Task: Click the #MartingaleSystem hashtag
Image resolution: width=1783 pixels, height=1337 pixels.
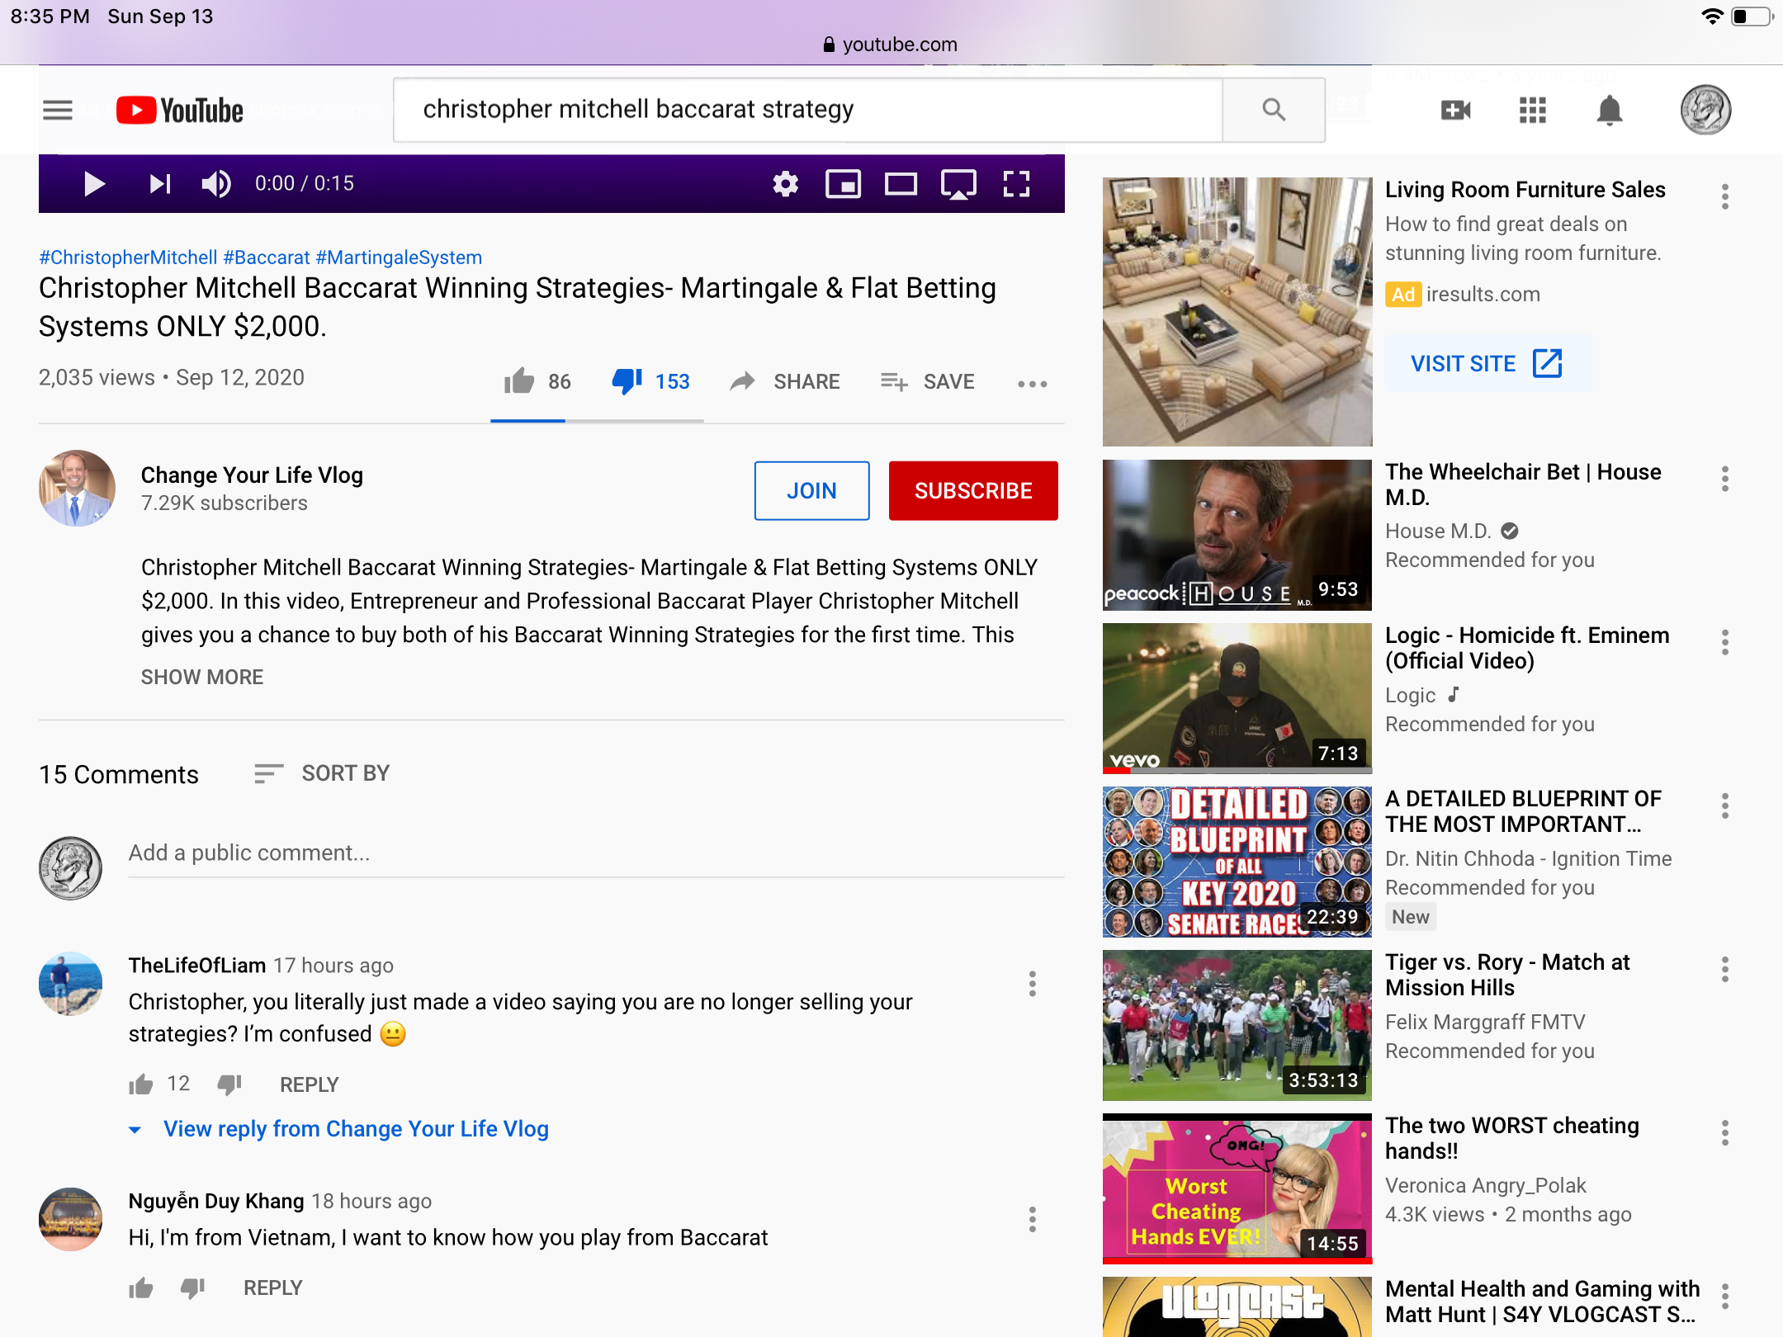Action: point(399,257)
